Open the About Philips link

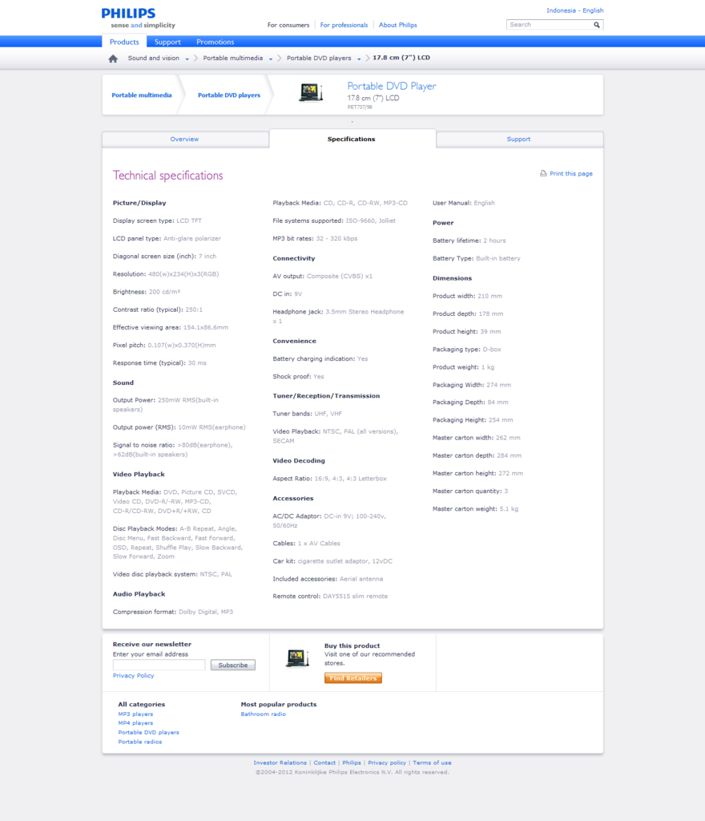[398, 25]
